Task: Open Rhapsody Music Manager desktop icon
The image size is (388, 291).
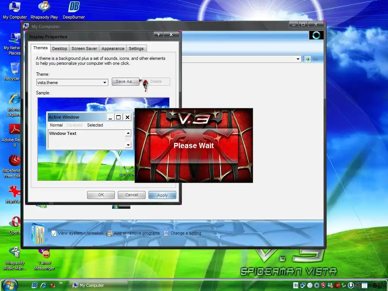Action: pyautogui.click(x=15, y=258)
